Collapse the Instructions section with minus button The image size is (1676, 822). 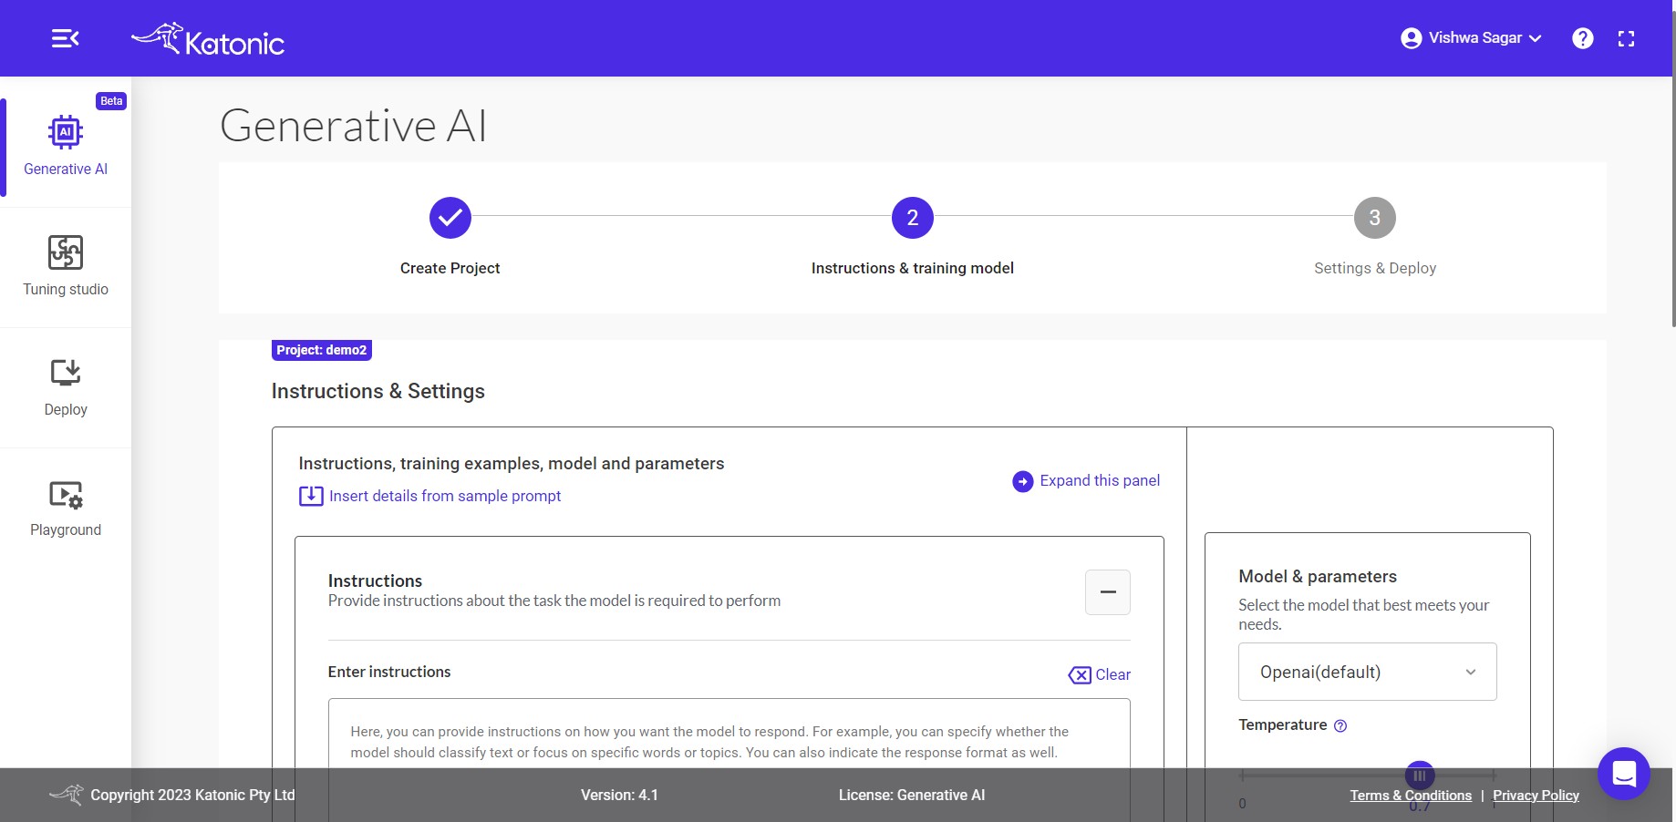1108,592
